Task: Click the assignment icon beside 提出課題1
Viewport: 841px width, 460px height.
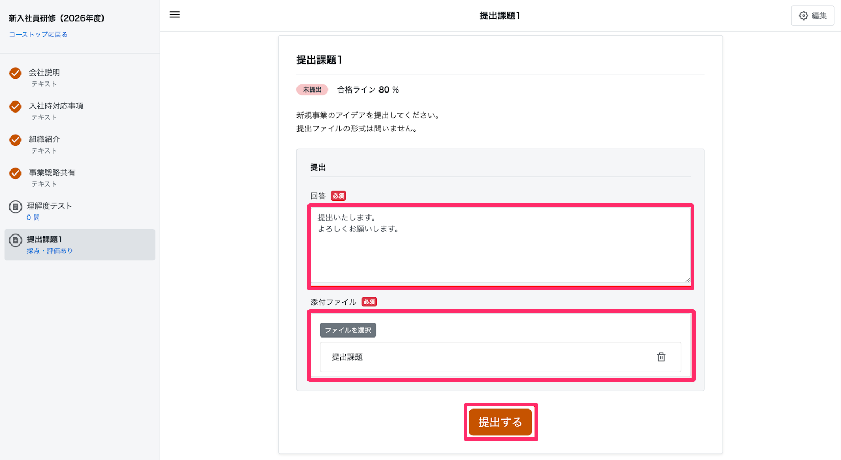Action: click(16, 240)
